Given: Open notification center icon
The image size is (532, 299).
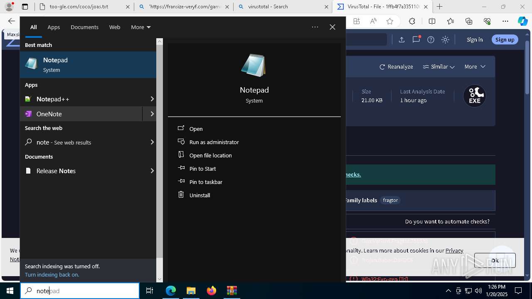Looking at the screenshot, I should click(518, 291).
